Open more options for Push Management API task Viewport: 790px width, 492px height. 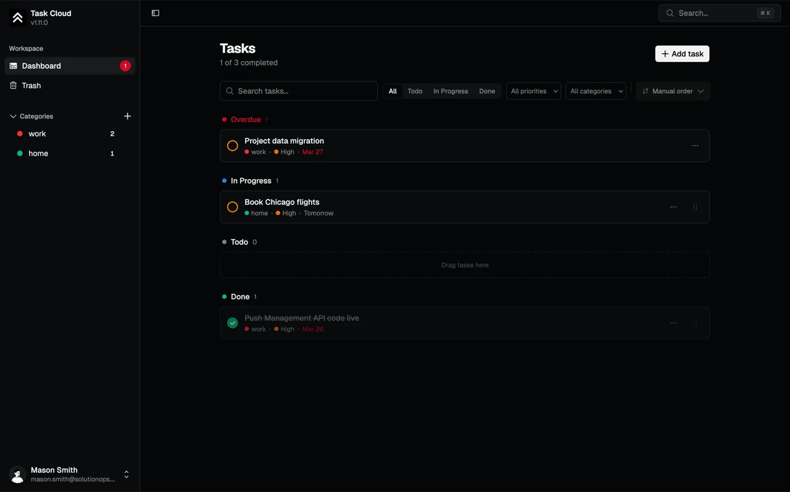(x=673, y=323)
